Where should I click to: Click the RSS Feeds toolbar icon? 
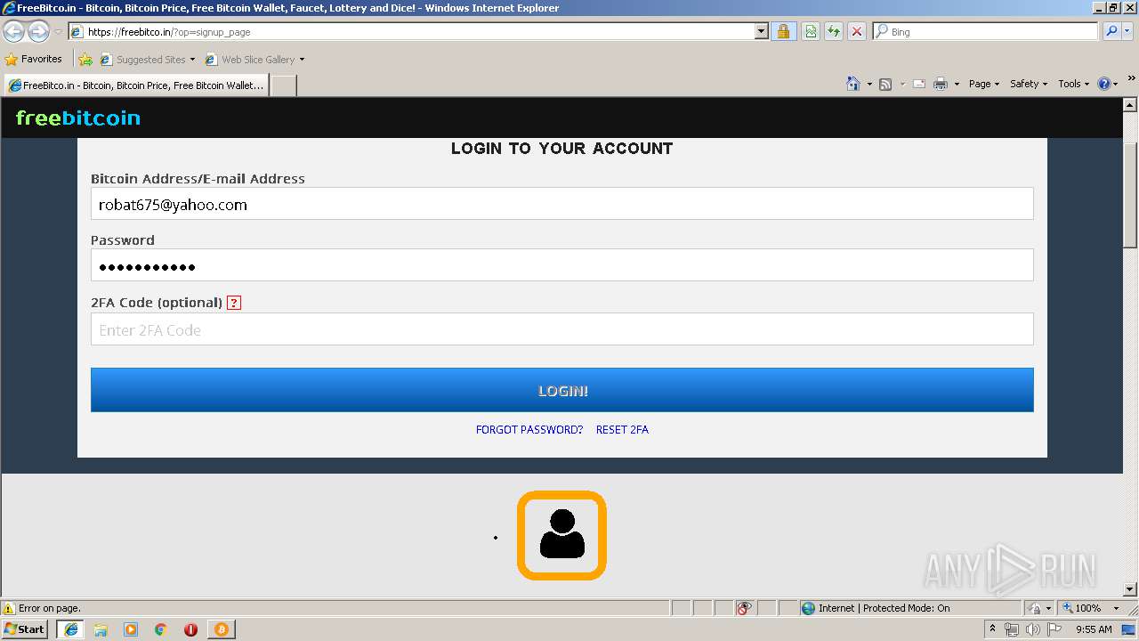pyautogui.click(x=885, y=84)
